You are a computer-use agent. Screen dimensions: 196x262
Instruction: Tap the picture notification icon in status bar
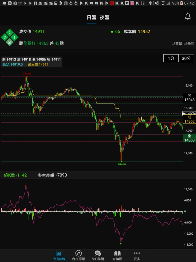pyautogui.click(x=56, y=3)
